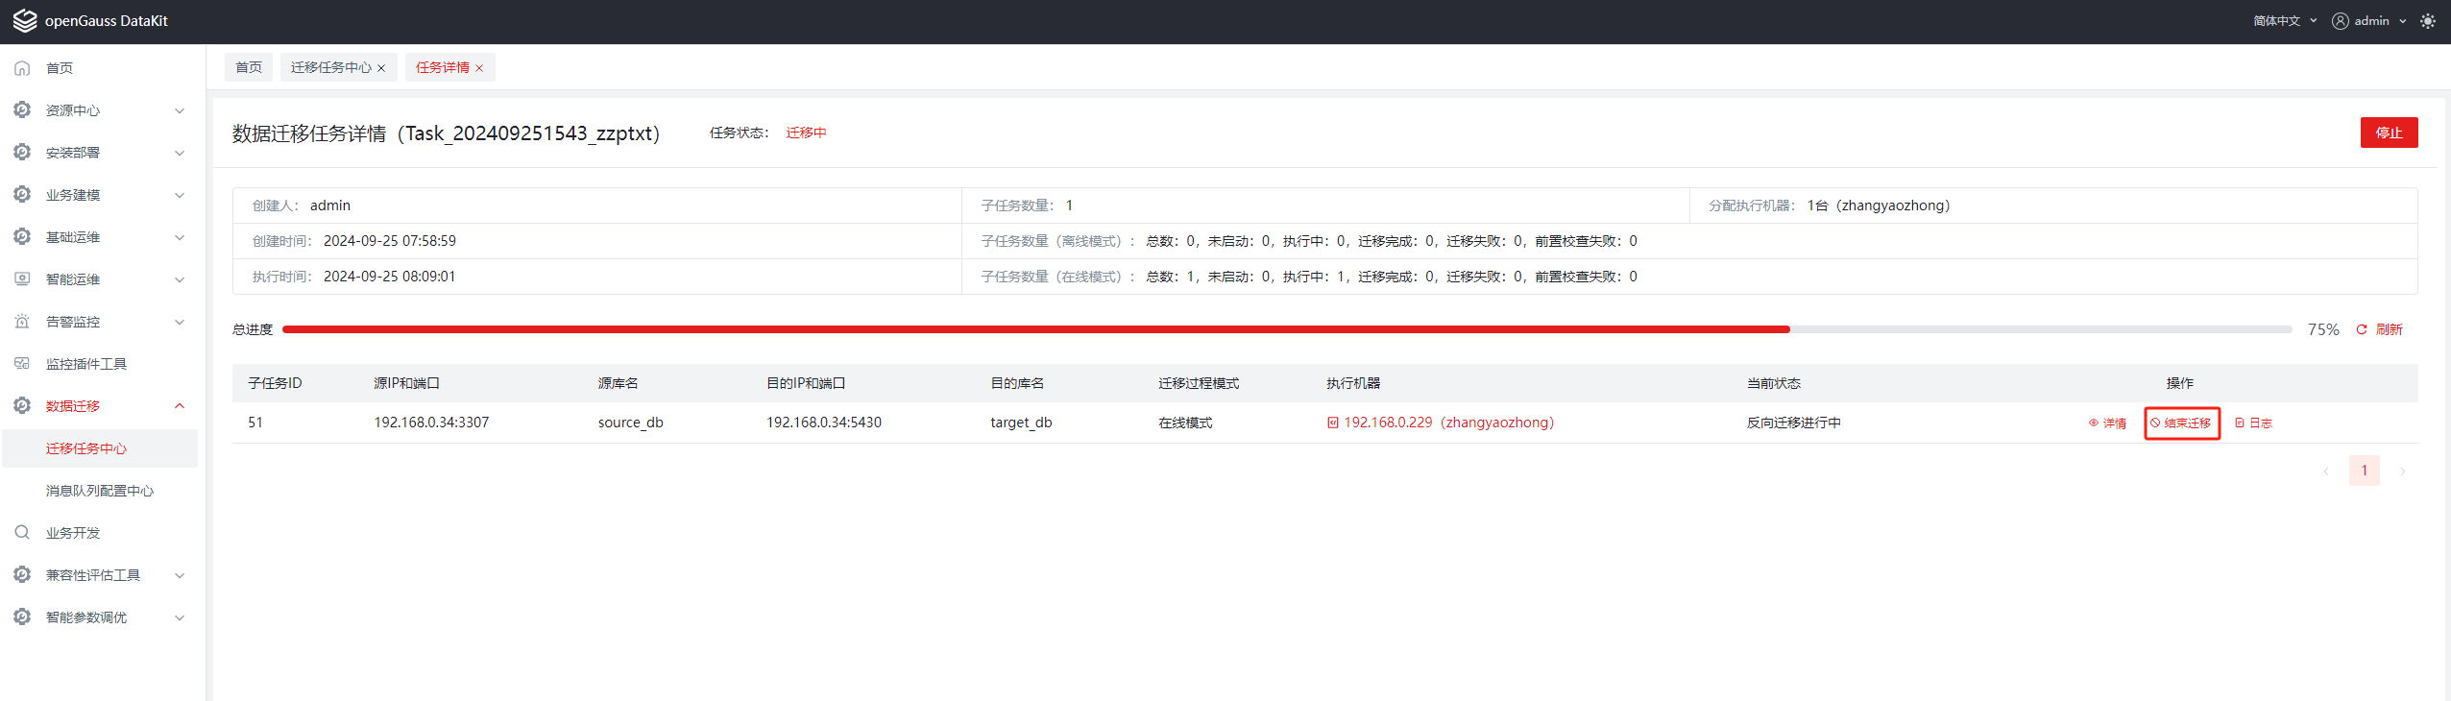
Task: Close the 任务详情 tab
Action: 479,68
